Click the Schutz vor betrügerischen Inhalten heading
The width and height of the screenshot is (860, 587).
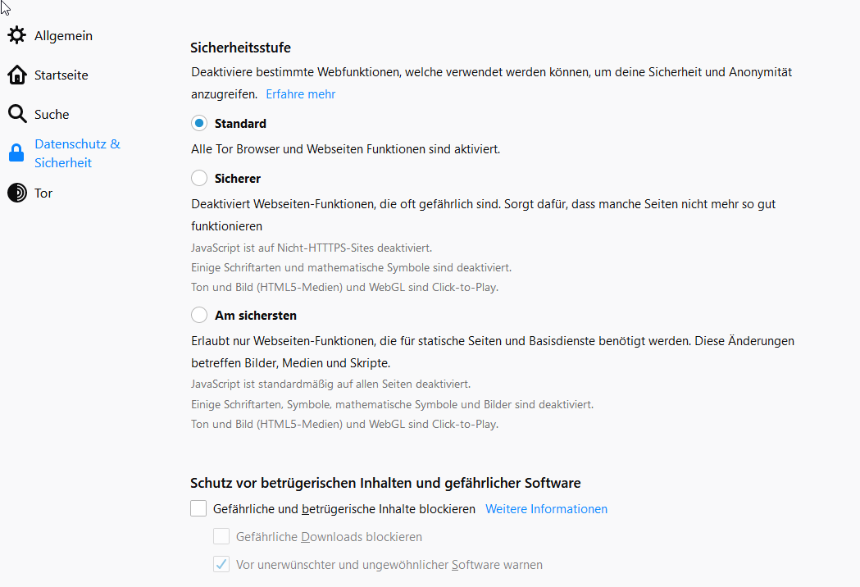(385, 483)
